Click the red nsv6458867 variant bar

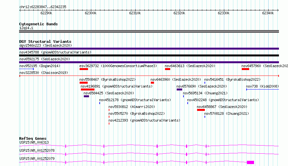coord(201,110)
